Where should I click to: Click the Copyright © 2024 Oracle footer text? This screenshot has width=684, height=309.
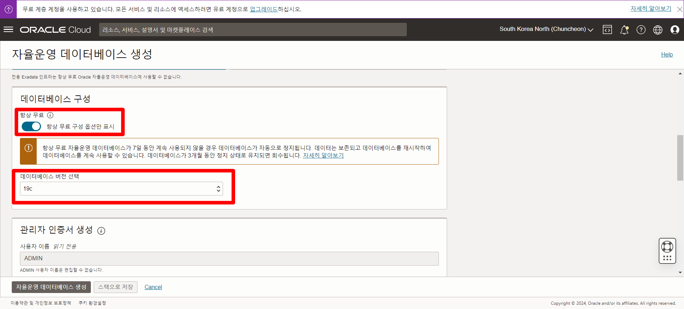click(x=613, y=303)
